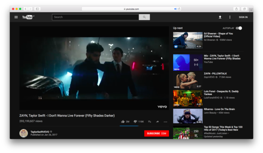Subscribe to TaylorSwiftVEVO

157,133
